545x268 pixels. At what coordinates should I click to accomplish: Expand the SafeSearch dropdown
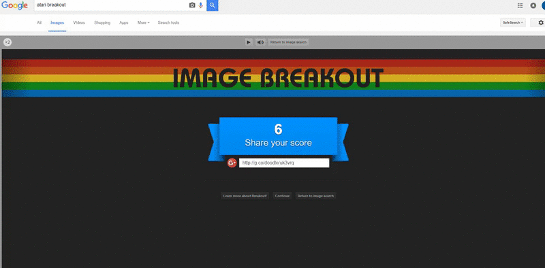click(513, 22)
